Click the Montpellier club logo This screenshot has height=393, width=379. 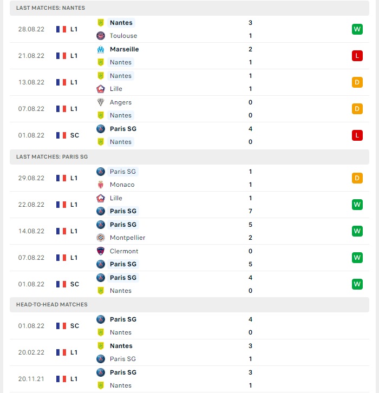pos(101,238)
